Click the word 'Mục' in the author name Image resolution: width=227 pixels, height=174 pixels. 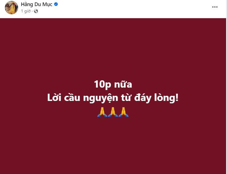click(x=47, y=5)
